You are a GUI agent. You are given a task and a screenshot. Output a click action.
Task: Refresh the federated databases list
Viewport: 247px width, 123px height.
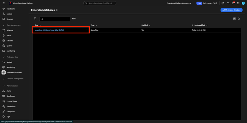[239, 19]
